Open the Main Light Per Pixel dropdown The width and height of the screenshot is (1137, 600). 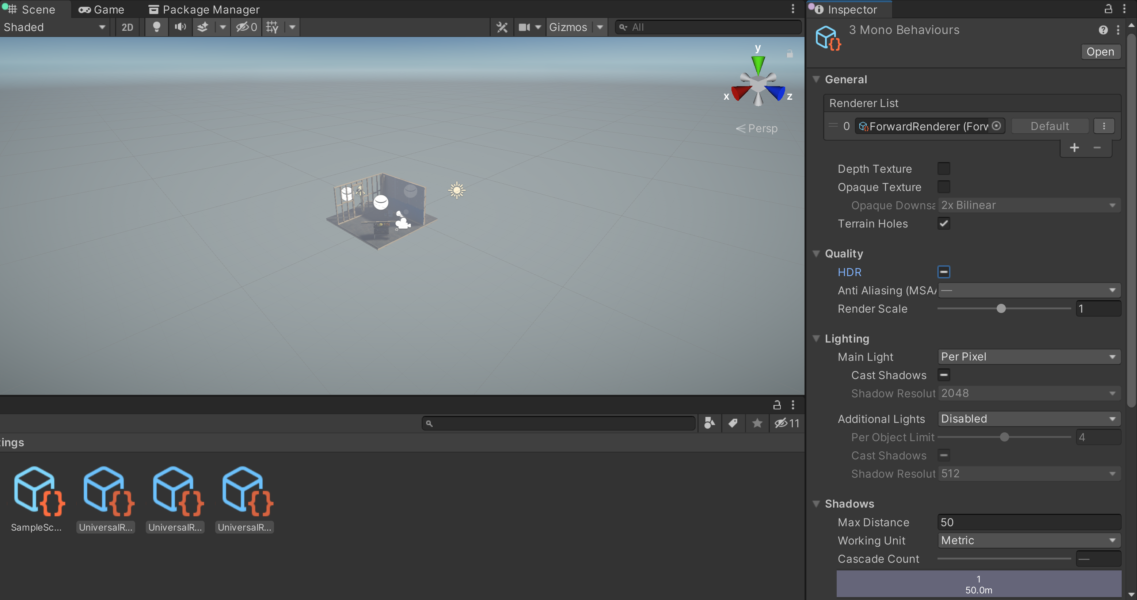(x=1028, y=356)
